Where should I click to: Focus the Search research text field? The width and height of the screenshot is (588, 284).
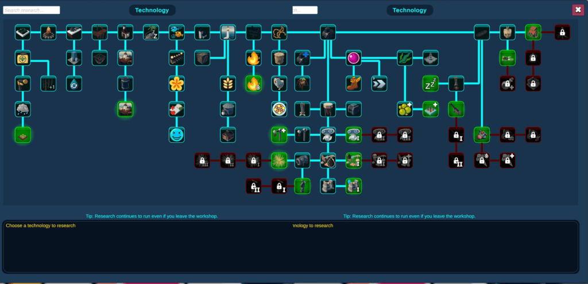click(31, 10)
